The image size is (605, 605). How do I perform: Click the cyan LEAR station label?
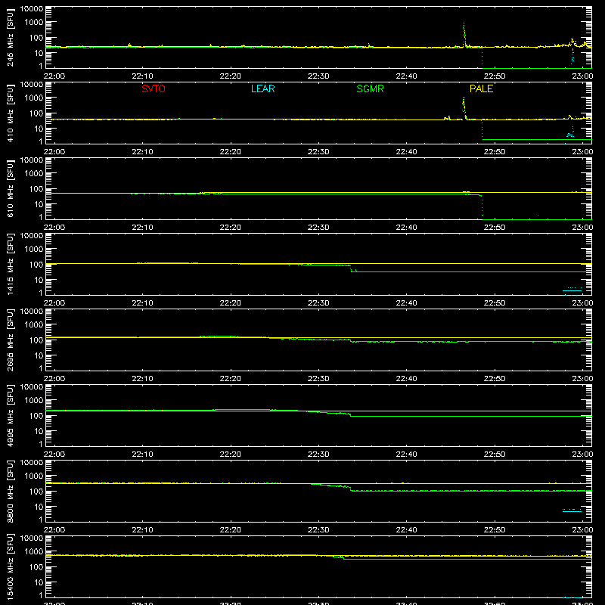(262, 88)
